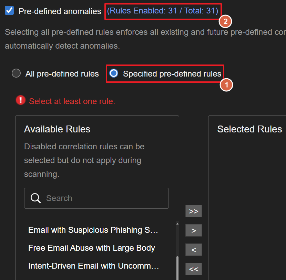Add the selected rule with the > button
This screenshot has width=286, height=280.
click(193, 230)
